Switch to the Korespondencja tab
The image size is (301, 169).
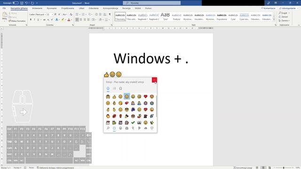(x=111, y=8)
